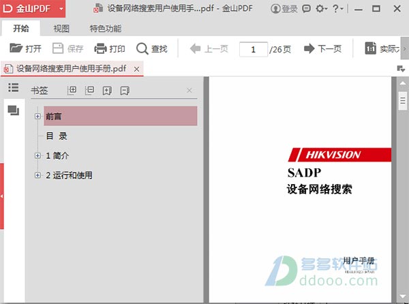The width and height of the screenshot is (409, 304).
Task: Switch to the 开始 tab
Action: coord(21,28)
